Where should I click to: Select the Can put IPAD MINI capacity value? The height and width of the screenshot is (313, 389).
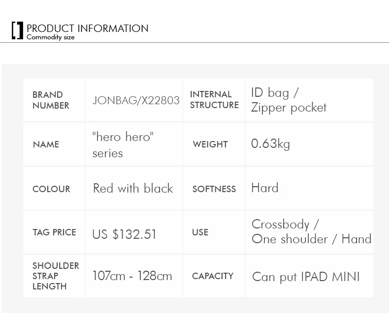click(306, 277)
